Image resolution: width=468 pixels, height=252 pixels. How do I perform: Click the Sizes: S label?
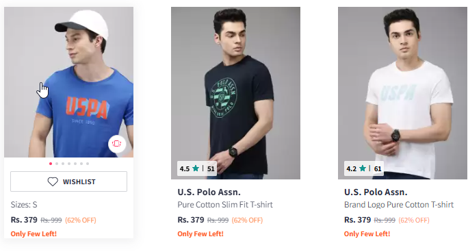[x=24, y=205]
